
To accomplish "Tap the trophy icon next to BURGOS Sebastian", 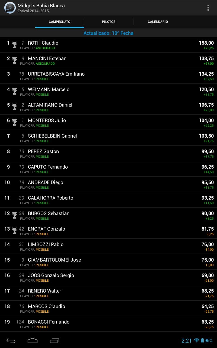I will point(15,215).
